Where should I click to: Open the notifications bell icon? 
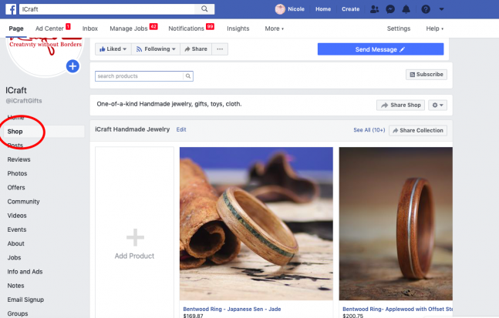pos(406,9)
